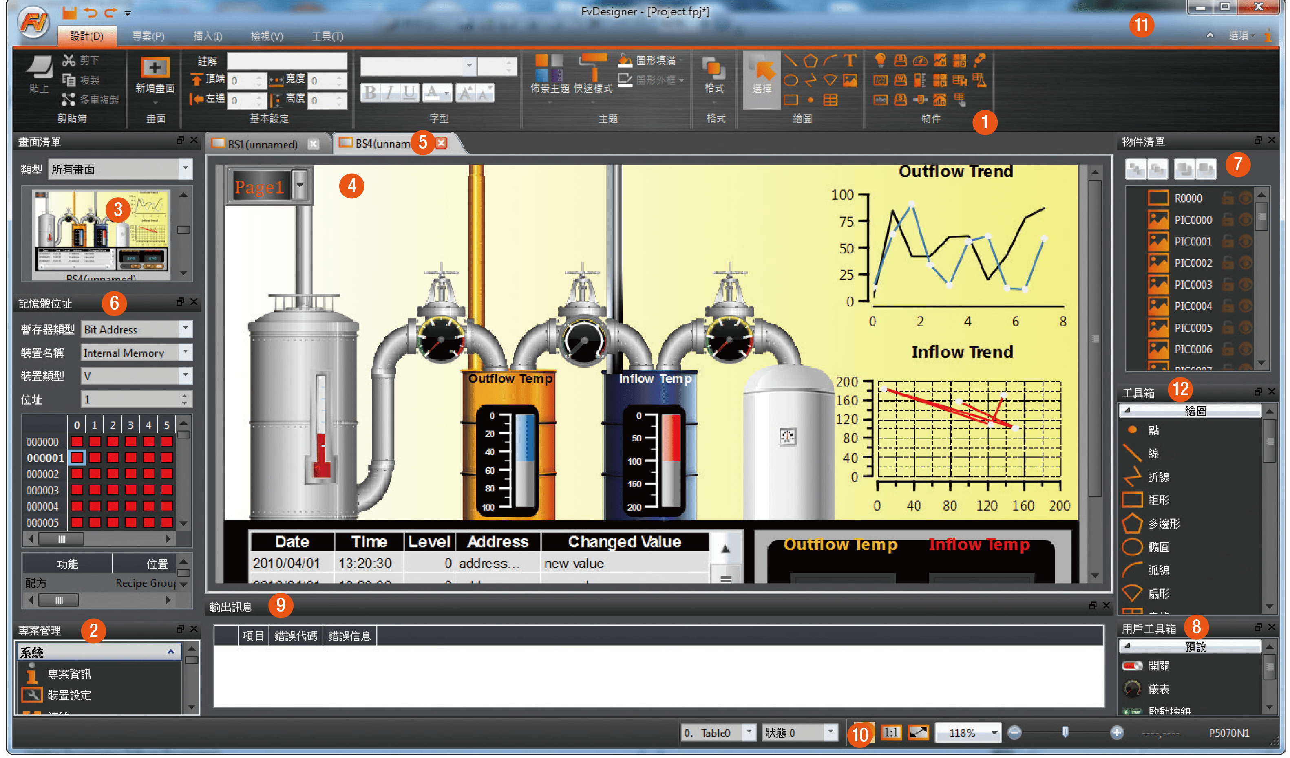
Task: Click the 1:1 actual size button
Action: 891,732
